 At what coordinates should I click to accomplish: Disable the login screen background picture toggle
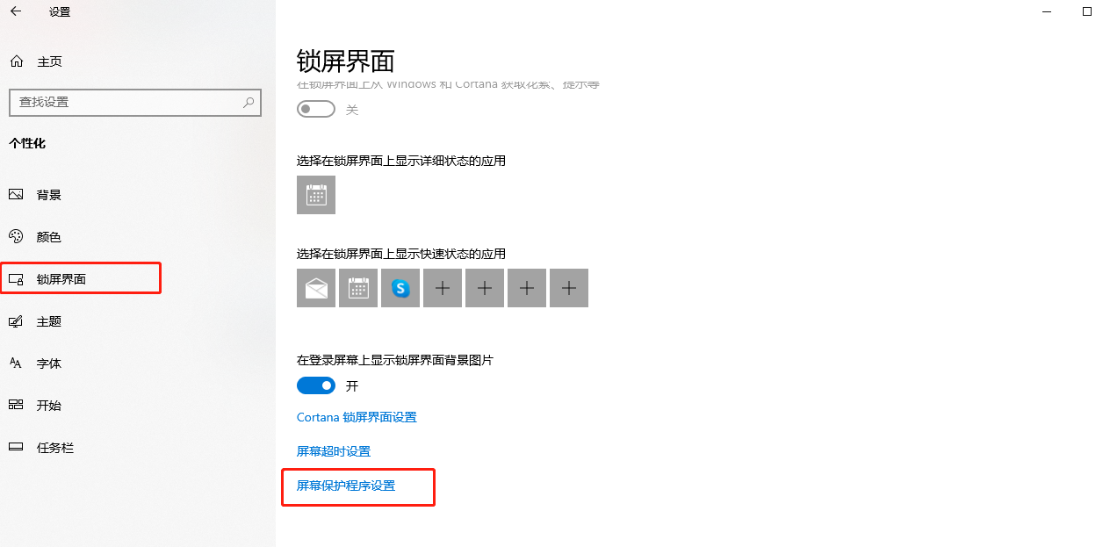(x=316, y=385)
